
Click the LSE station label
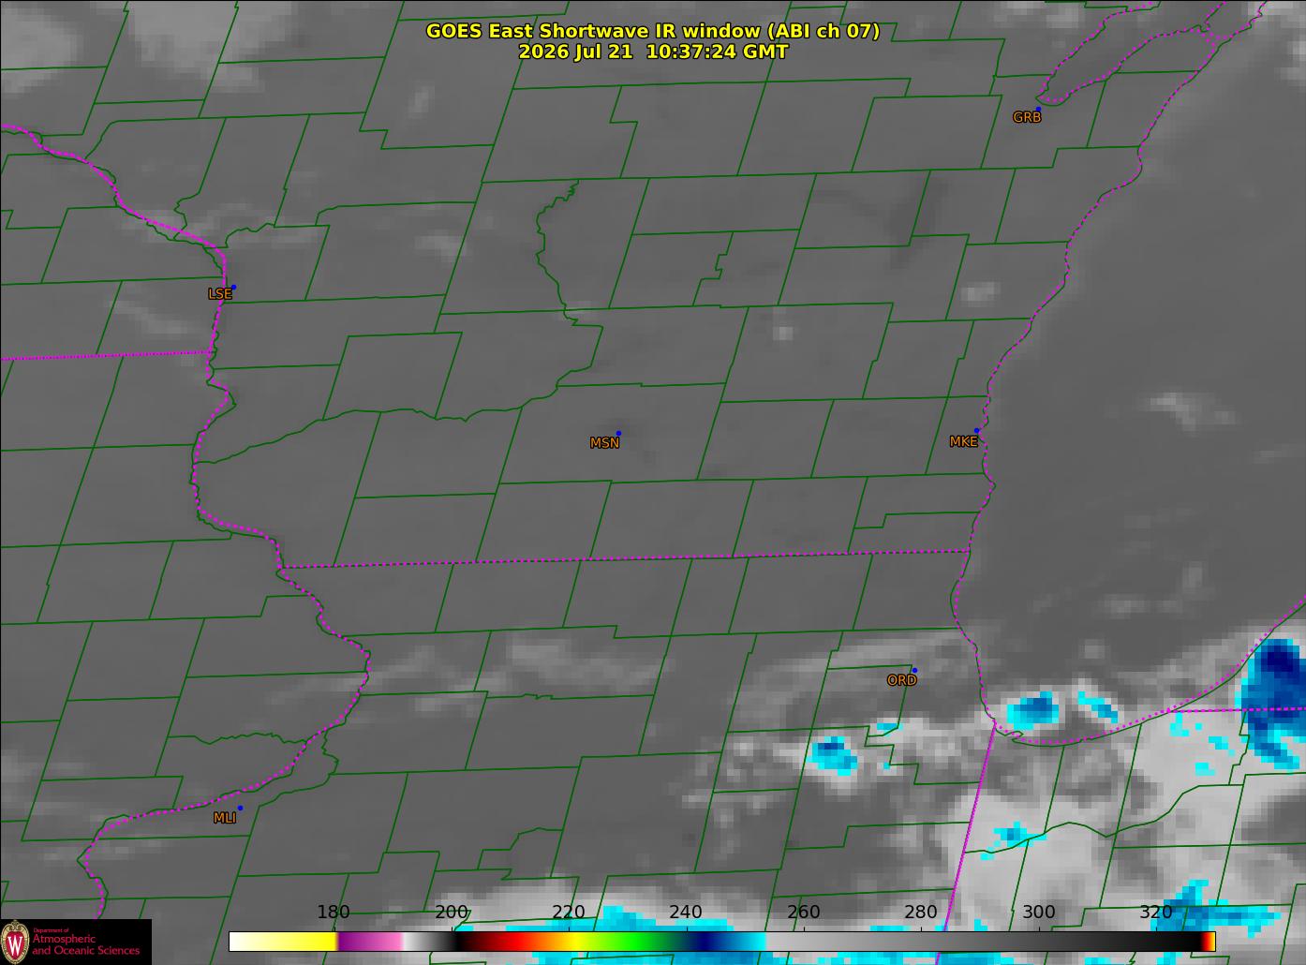pyautogui.click(x=219, y=294)
